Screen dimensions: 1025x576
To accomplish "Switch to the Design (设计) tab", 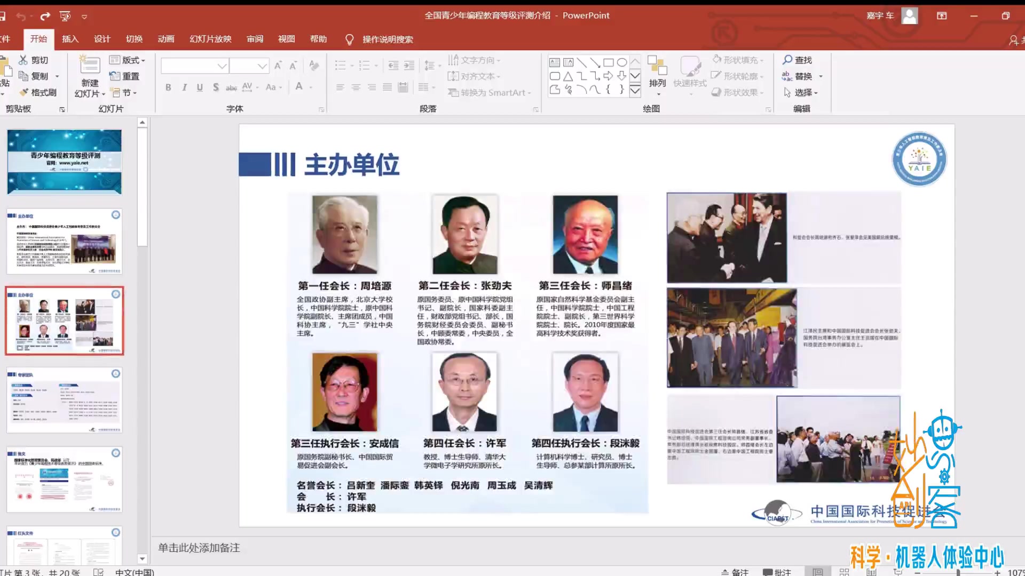I will coord(102,39).
